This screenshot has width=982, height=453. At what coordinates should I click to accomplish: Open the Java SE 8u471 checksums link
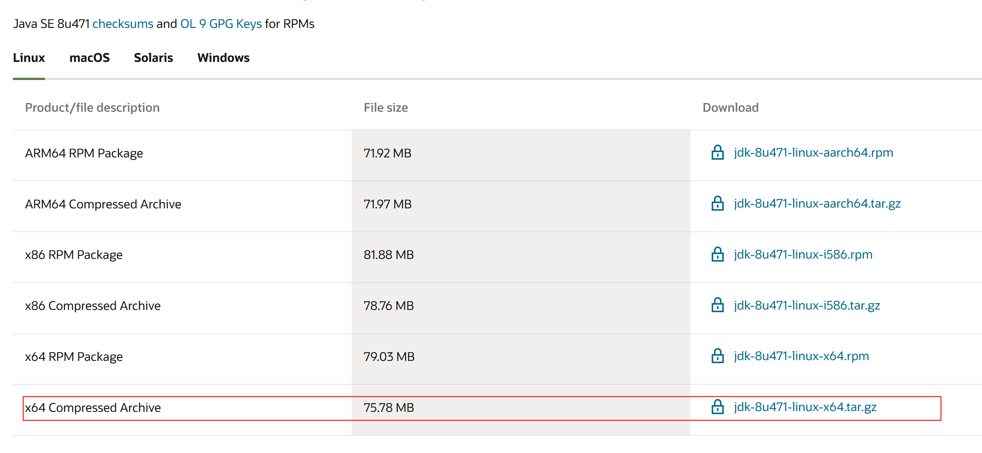pos(123,24)
